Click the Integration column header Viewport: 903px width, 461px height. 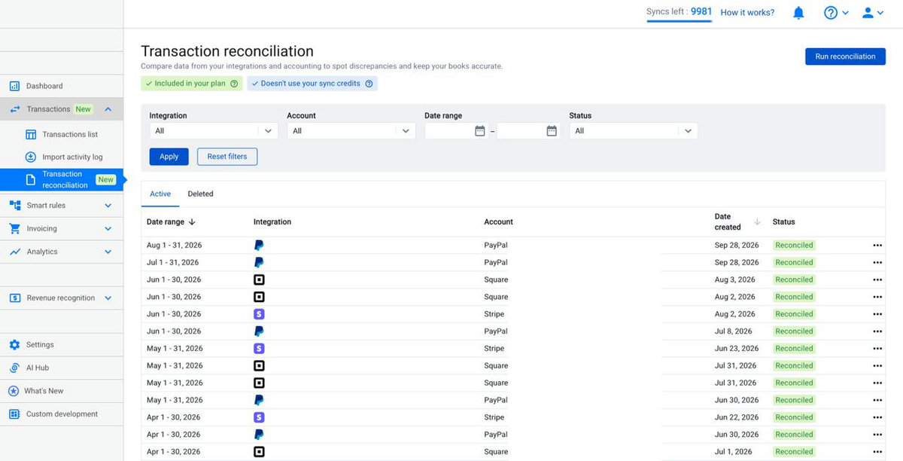point(272,222)
